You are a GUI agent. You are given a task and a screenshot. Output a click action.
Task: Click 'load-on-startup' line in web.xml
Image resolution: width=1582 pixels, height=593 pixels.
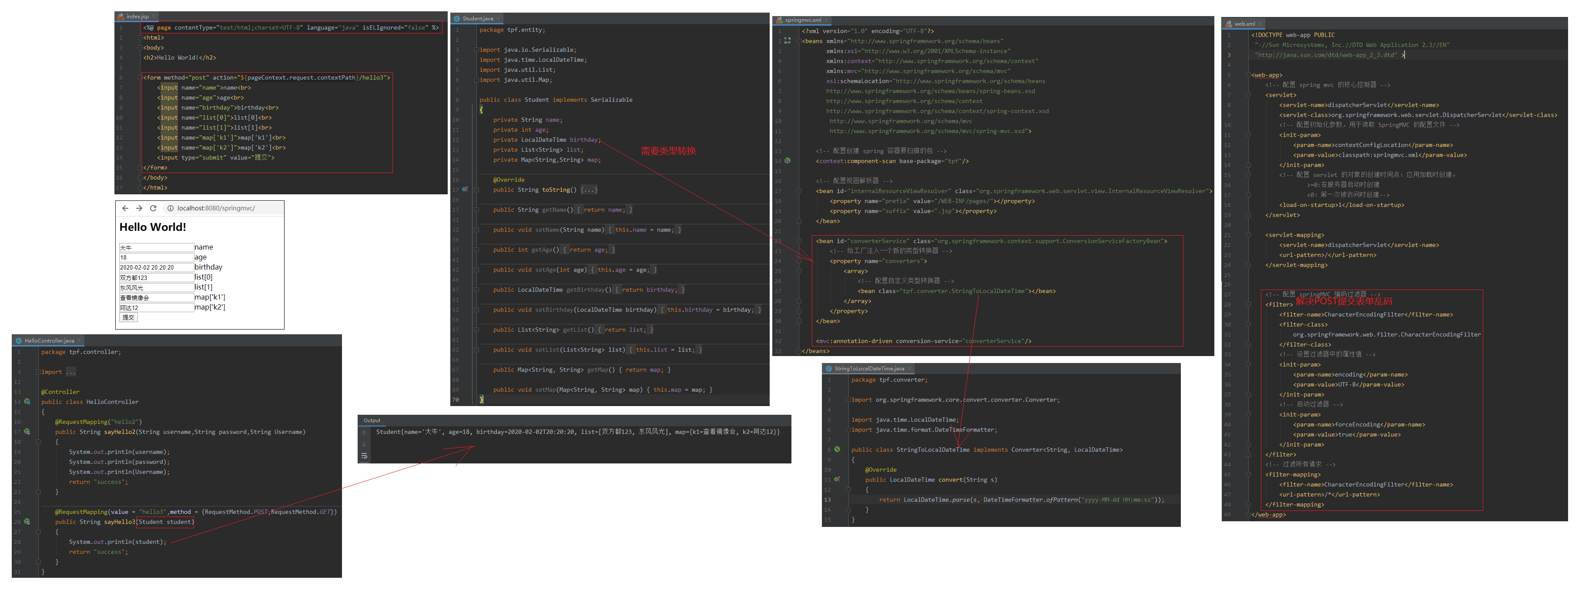1342,205
